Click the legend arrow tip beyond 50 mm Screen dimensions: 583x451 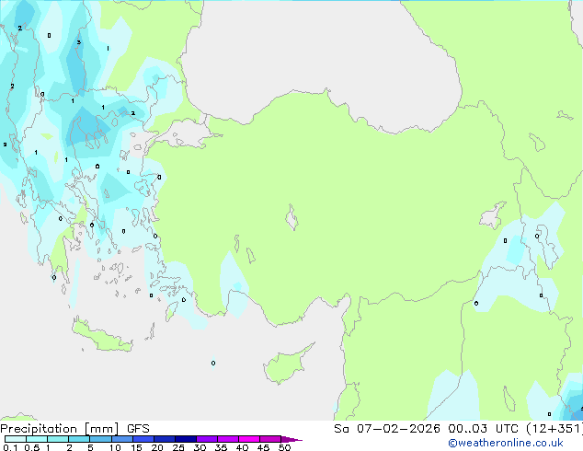click(291, 439)
